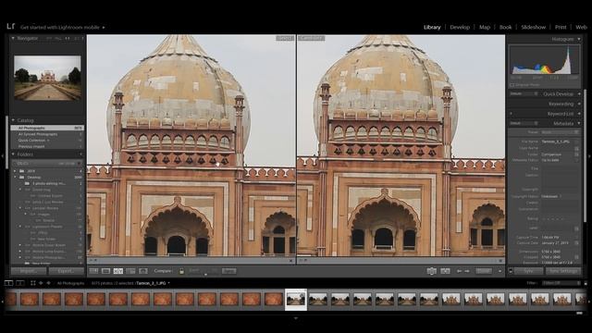Open the Metadata Default set dropdown
The image size is (592, 333).
coord(524,123)
